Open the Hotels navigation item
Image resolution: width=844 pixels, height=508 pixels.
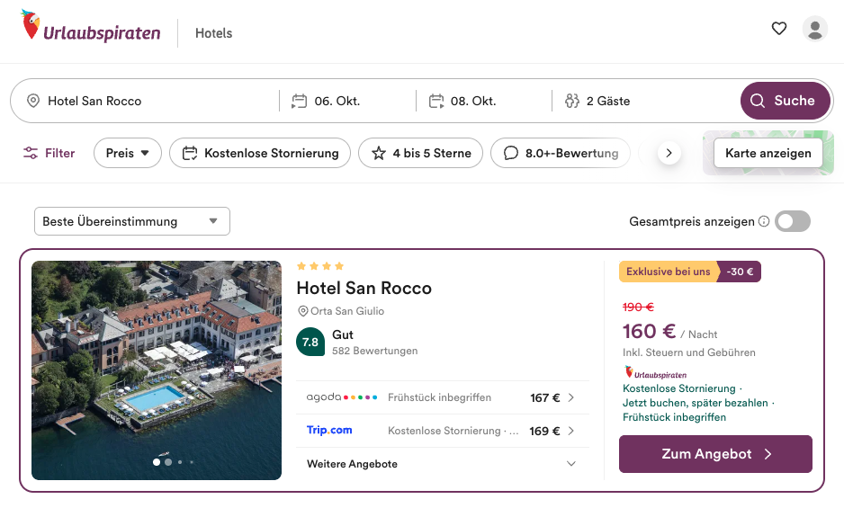click(x=213, y=33)
